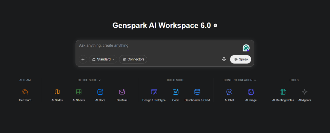Click the 'AI Meeting Notes' label text
Screen dimensions: 330x133
283,100
